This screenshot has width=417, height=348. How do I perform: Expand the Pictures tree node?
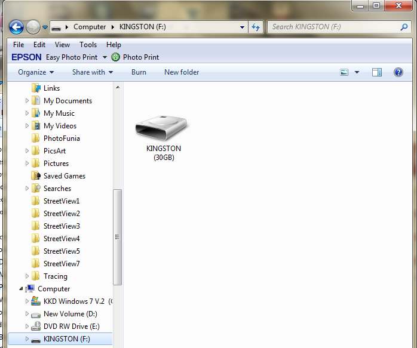click(27, 164)
